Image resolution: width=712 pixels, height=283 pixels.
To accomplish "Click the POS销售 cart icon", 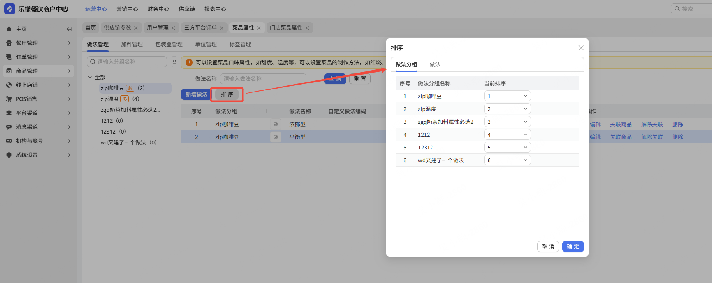I will pyautogui.click(x=9, y=99).
